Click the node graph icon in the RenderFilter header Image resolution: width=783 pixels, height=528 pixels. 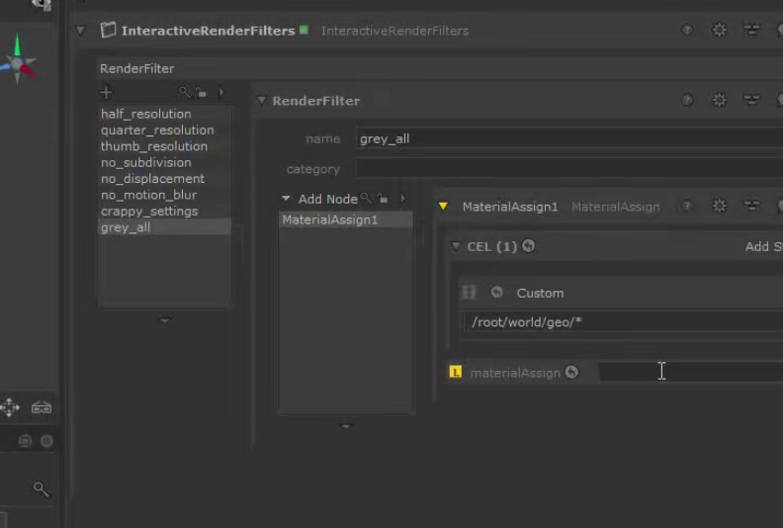tap(751, 100)
